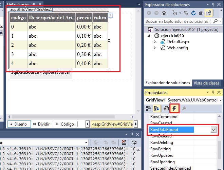The width and height of the screenshot is (224, 170).
Task: Close the output panel
Action: 137,134
